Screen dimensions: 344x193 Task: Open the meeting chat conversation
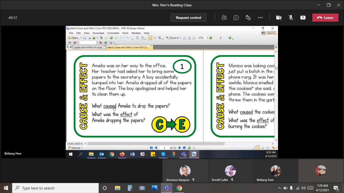(x=236, y=18)
